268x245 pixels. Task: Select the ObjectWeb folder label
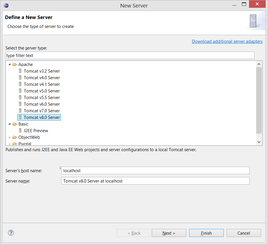[x=29, y=137]
